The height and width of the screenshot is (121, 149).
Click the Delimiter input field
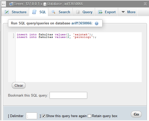pyautogui.click(x=31, y=116)
